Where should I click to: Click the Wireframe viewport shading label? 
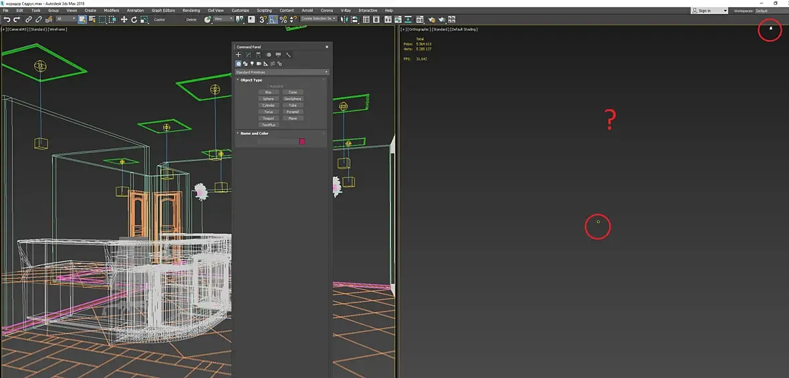(57, 29)
